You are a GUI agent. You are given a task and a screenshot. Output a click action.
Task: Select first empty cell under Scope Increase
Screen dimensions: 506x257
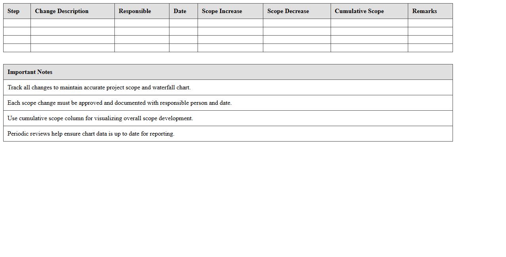[230, 23]
